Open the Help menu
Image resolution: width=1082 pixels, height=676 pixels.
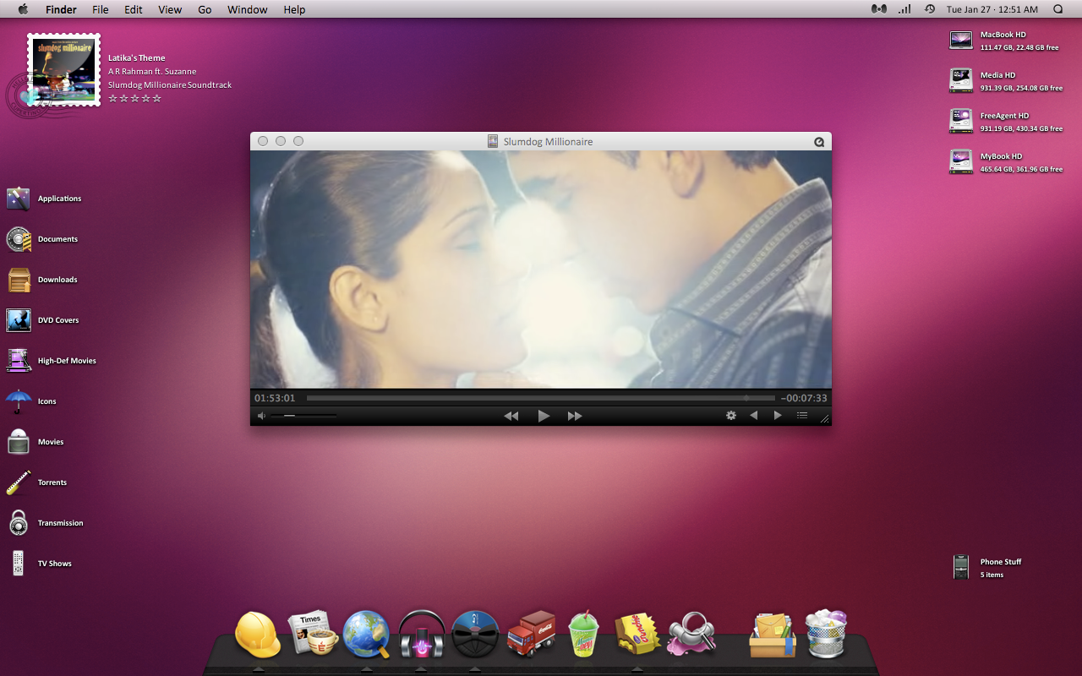(x=294, y=9)
